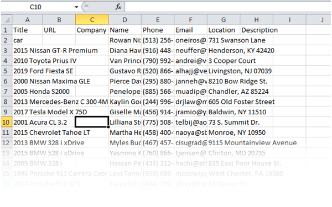
Task: Click the 'Description' header cell
Action: (260, 30)
